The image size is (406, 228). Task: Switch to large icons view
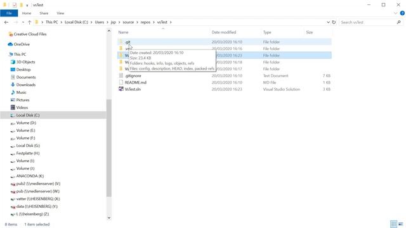pos(401,224)
